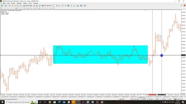
Task: Select the equidistant channel tool
Action: [16, 8]
